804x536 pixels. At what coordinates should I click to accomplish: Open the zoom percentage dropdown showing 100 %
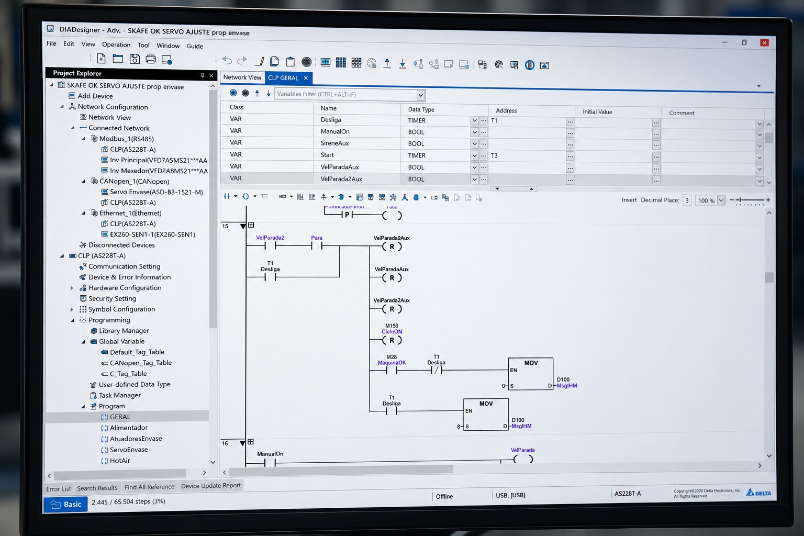point(721,200)
